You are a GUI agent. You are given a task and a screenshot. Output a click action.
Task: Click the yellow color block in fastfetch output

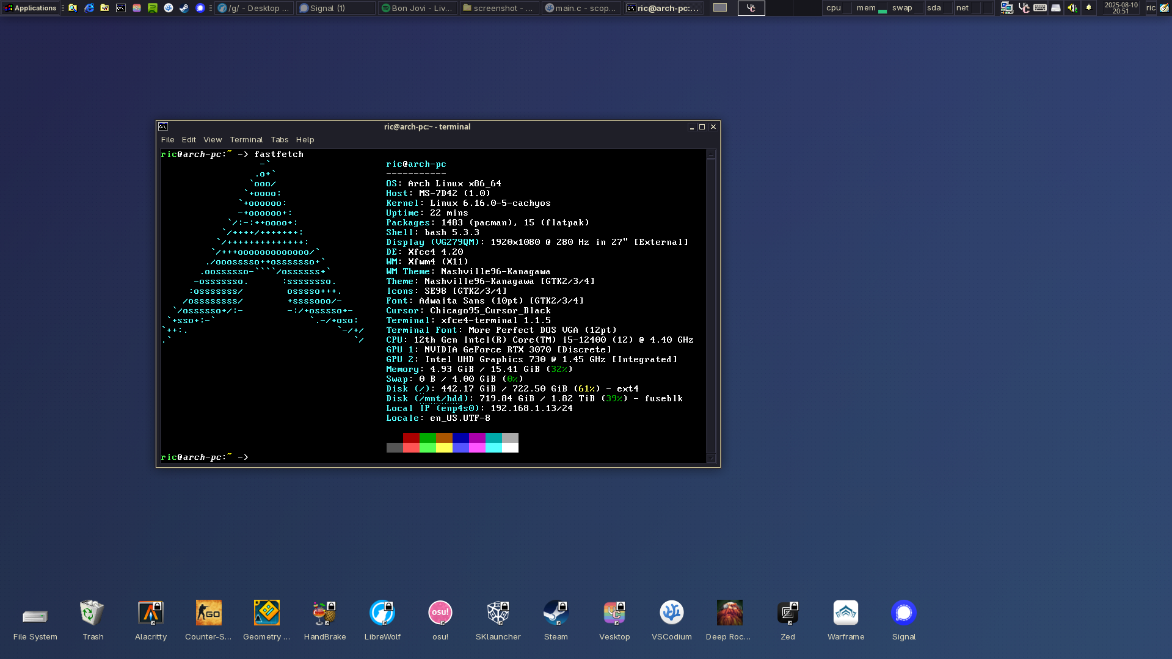pos(444,448)
